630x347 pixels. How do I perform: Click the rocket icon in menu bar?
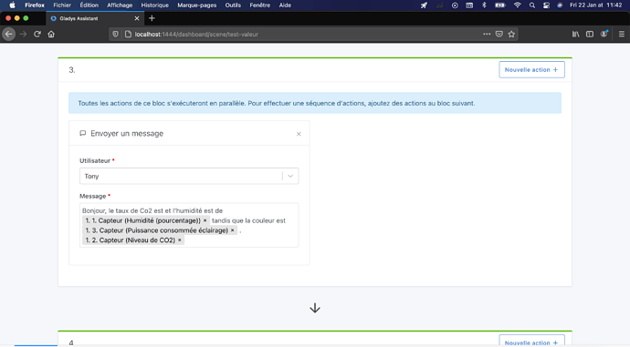point(424,5)
